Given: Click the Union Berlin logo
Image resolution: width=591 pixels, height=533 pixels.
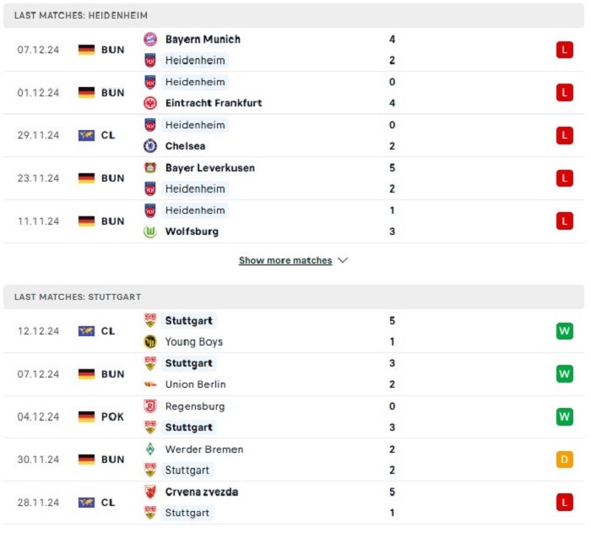Looking at the screenshot, I should [x=150, y=384].
